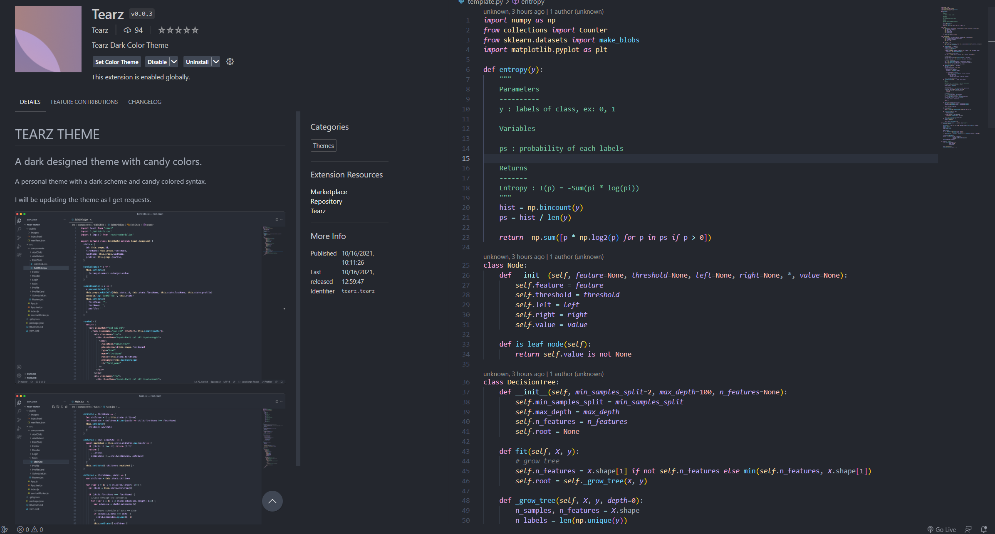Click the Go Live broadcast icon

tap(930, 529)
